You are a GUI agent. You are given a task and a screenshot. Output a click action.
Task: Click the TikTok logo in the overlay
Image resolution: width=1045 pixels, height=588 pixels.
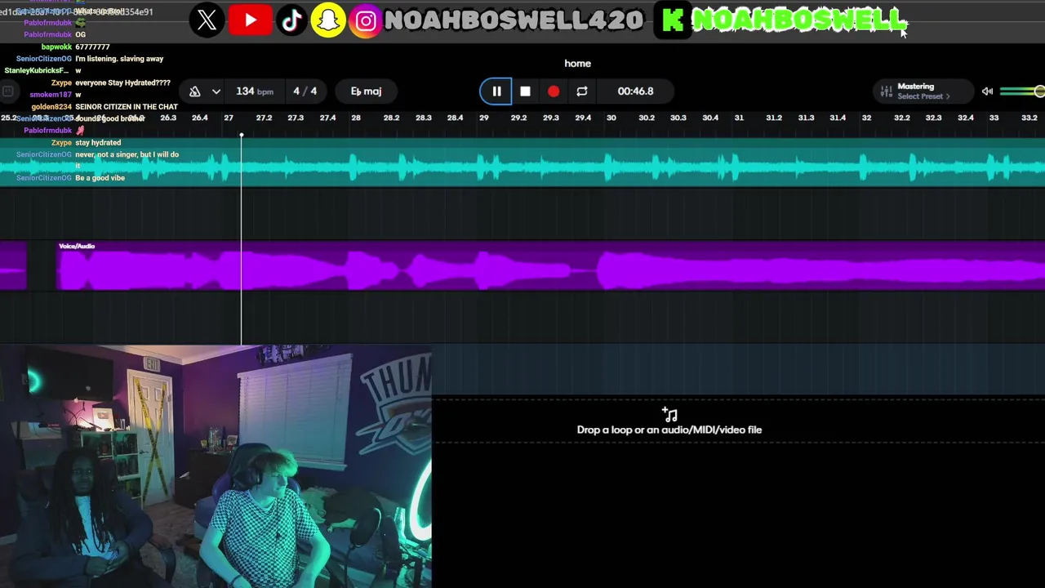coord(291,20)
